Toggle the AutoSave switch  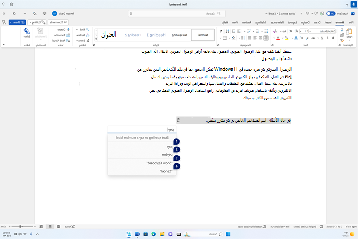[330, 13]
